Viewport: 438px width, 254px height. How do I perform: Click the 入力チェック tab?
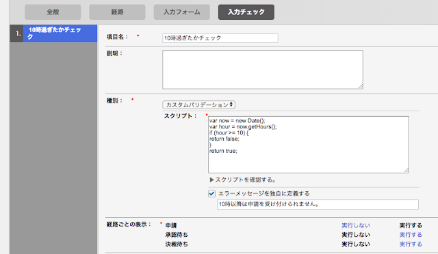click(246, 12)
